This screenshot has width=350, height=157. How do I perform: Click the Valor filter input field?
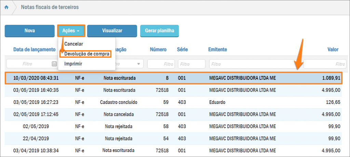pyautogui.click(x=324, y=64)
